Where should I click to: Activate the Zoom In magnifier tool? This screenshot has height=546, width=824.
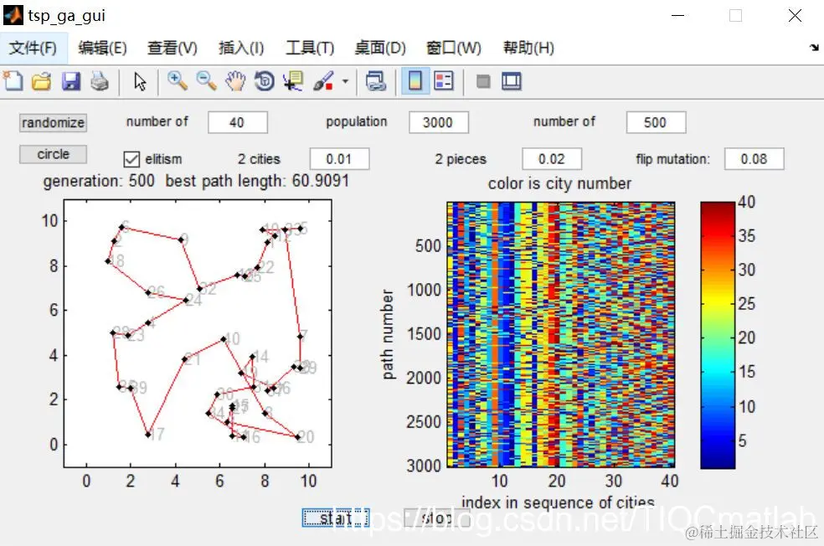177,81
